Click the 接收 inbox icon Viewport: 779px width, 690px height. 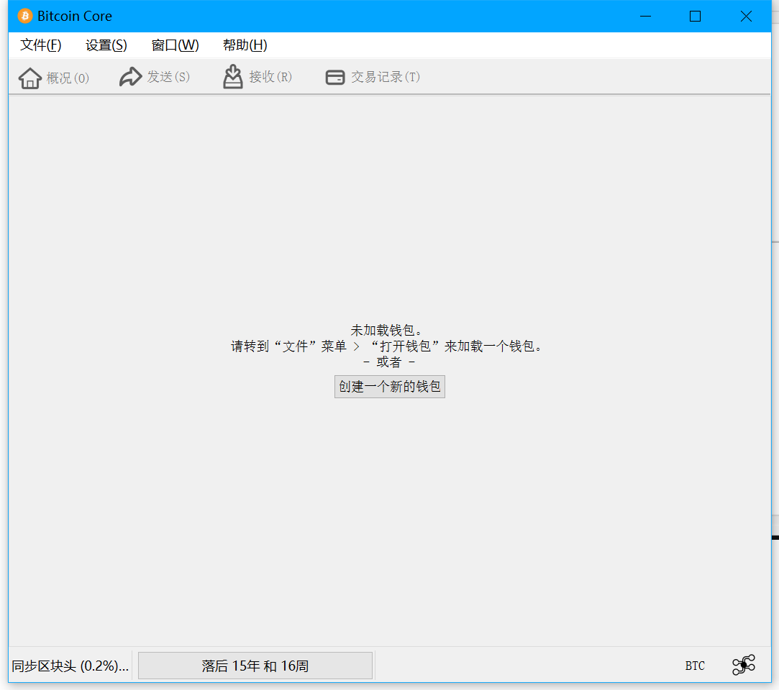tap(233, 76)
